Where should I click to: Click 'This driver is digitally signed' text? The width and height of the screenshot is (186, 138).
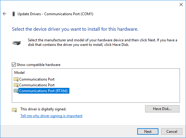tap(43, 109)
